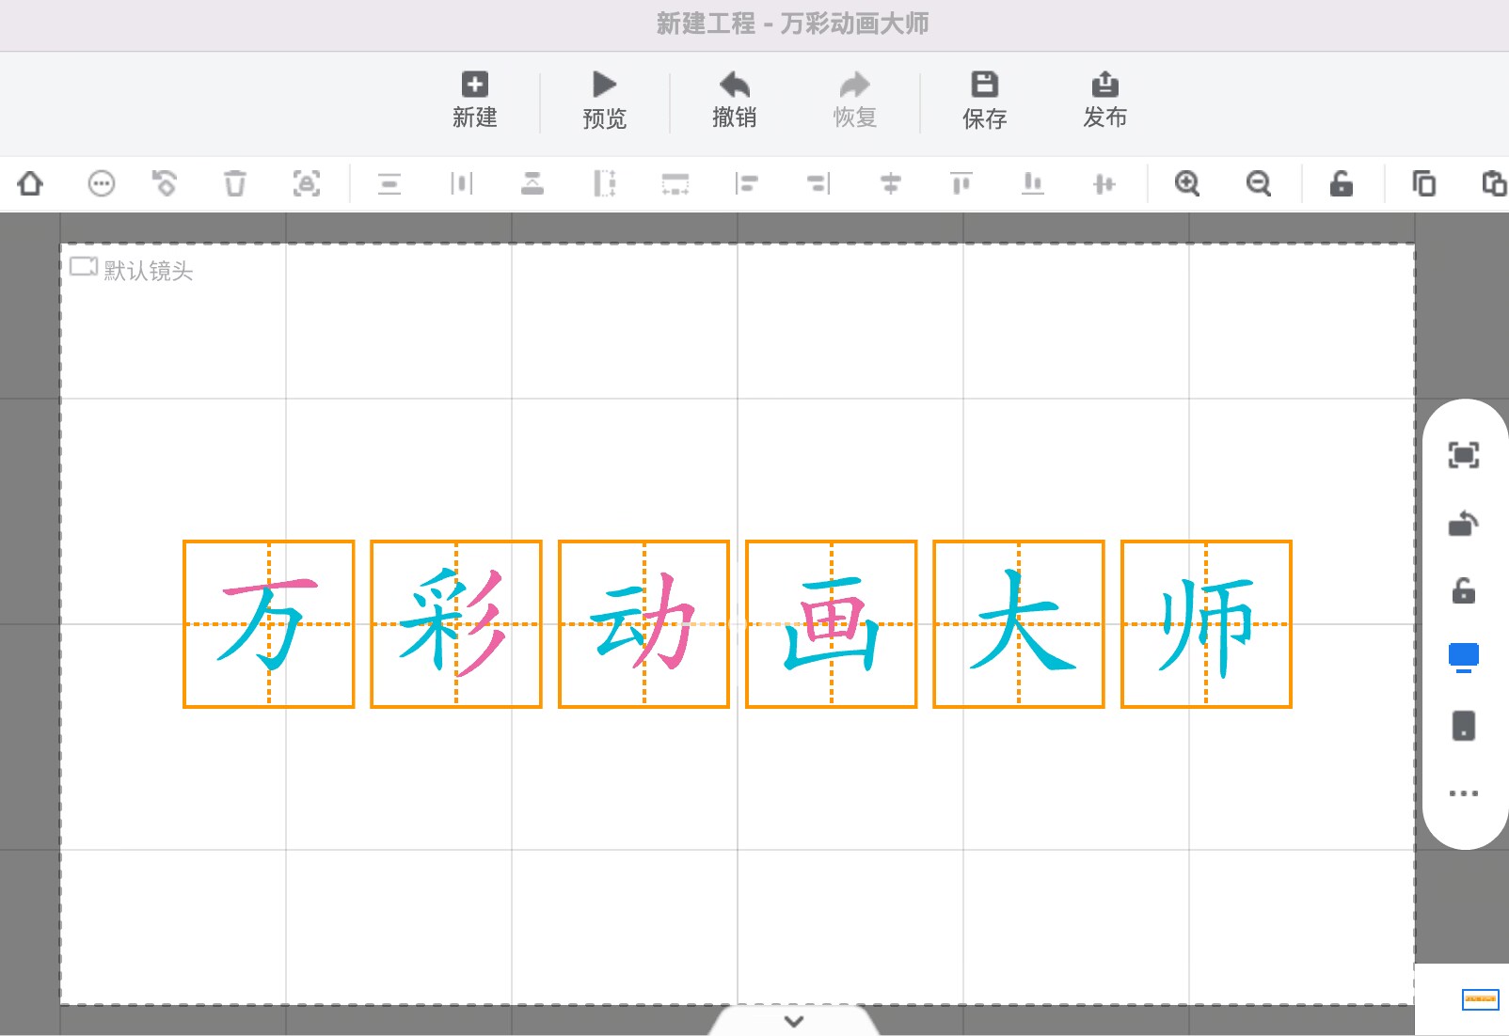Click the 新建 (New) button
Screen dimensions: 1509x1036
tap(474, 100)
